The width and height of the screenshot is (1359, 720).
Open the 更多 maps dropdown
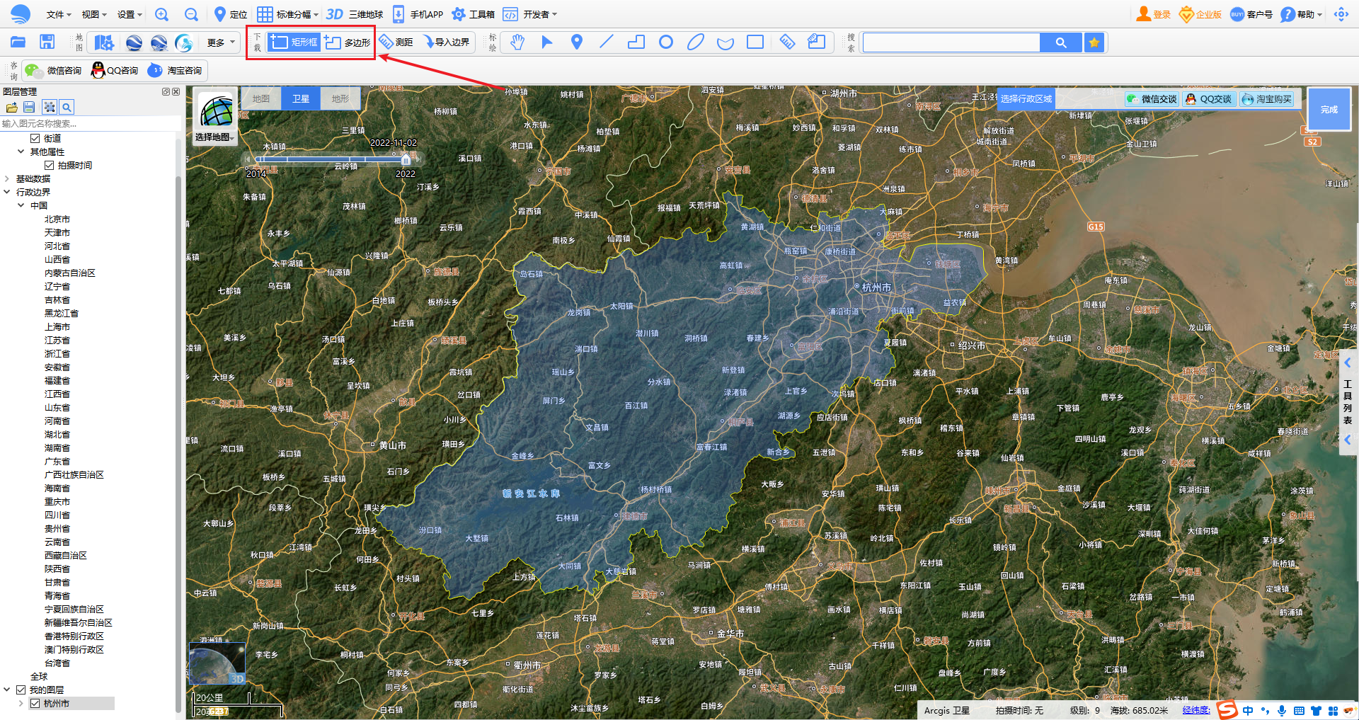[221, 42]
